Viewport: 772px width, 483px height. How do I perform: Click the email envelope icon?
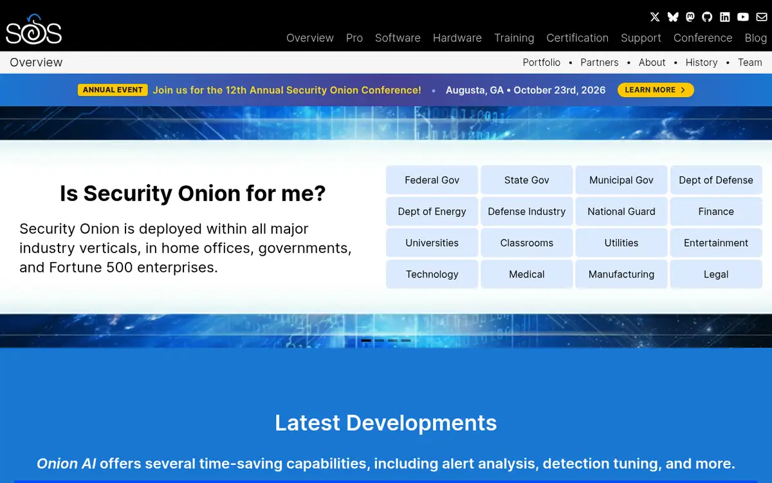coord(762,17)
